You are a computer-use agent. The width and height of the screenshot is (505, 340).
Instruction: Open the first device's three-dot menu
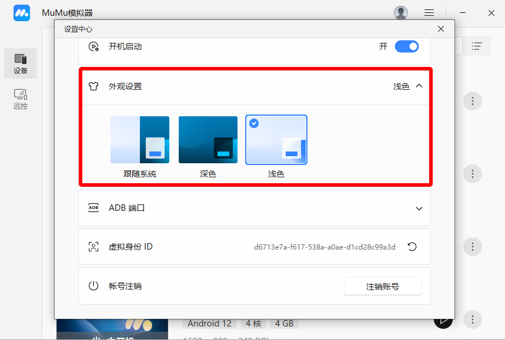point(473,100)
